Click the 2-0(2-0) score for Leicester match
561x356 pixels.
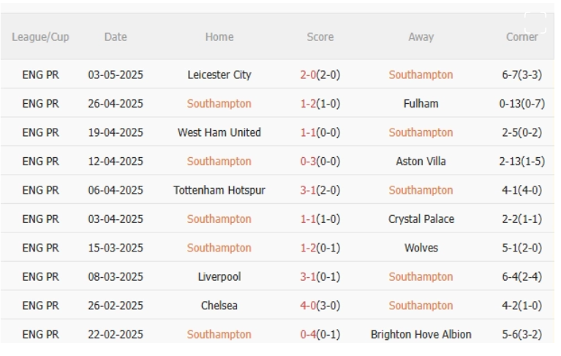[x=320, y=75]
